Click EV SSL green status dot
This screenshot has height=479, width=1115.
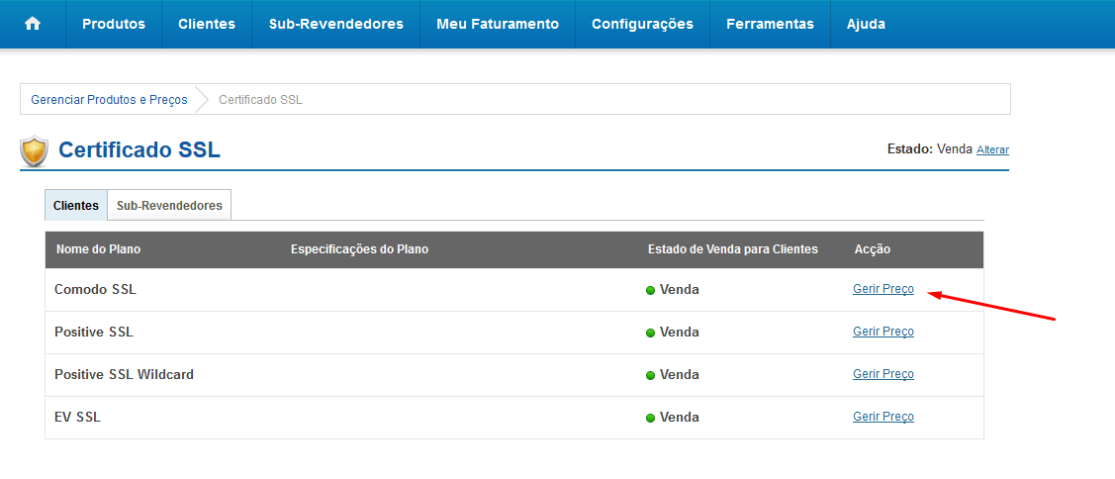(650, 419)
